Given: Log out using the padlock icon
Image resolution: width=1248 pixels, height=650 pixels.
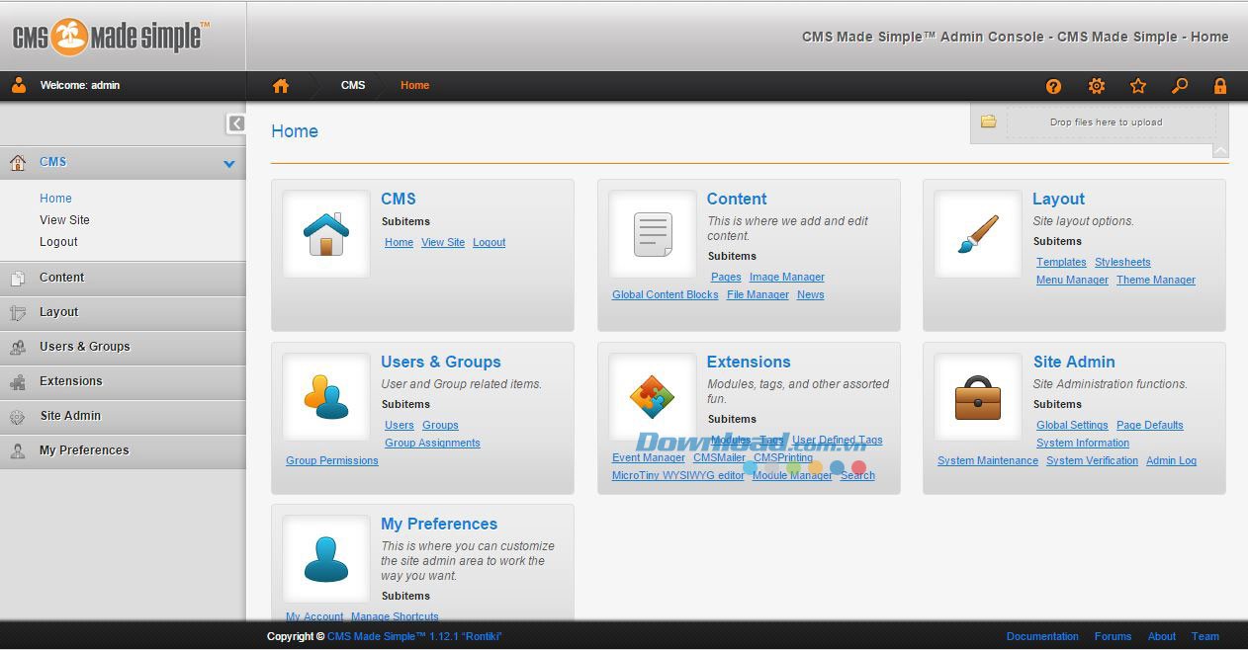Looking at the screenshot, I should click(1220, 86).
